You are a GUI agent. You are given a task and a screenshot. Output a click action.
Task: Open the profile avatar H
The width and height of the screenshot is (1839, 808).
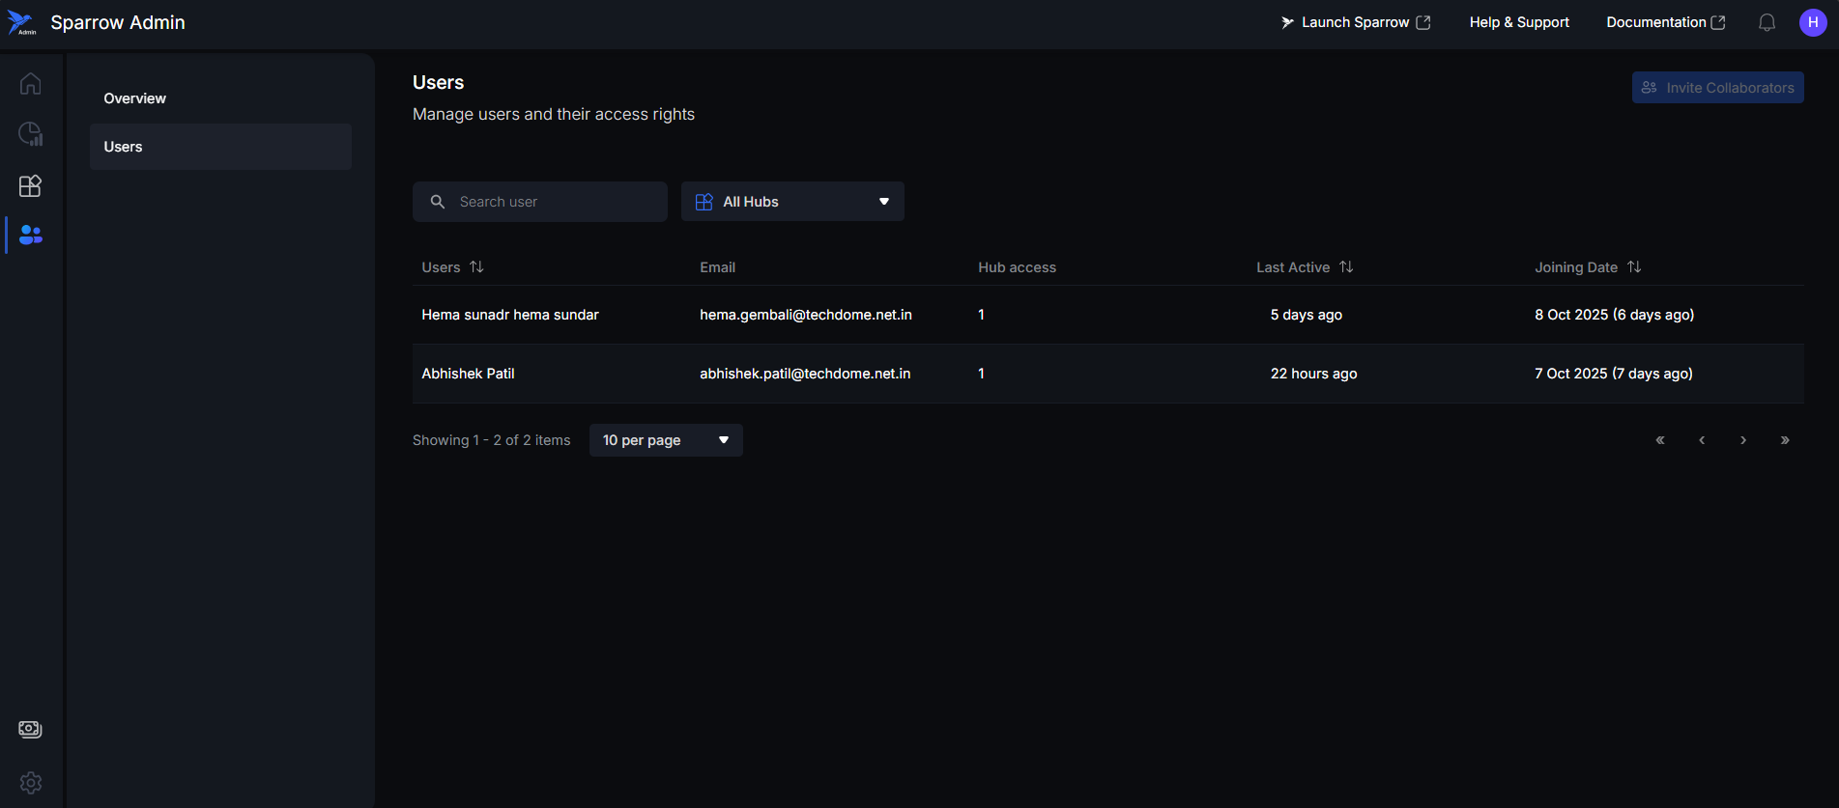1812,22
